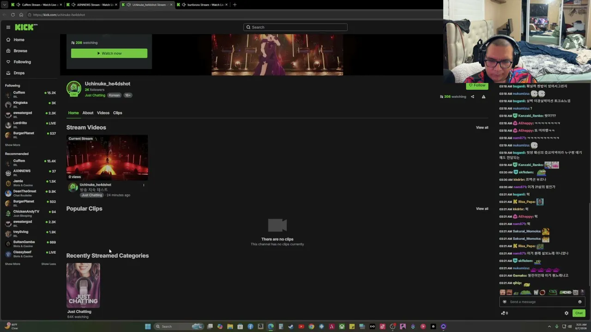Insert the W emote from quick emotes
591x332 pixels.
536,292
